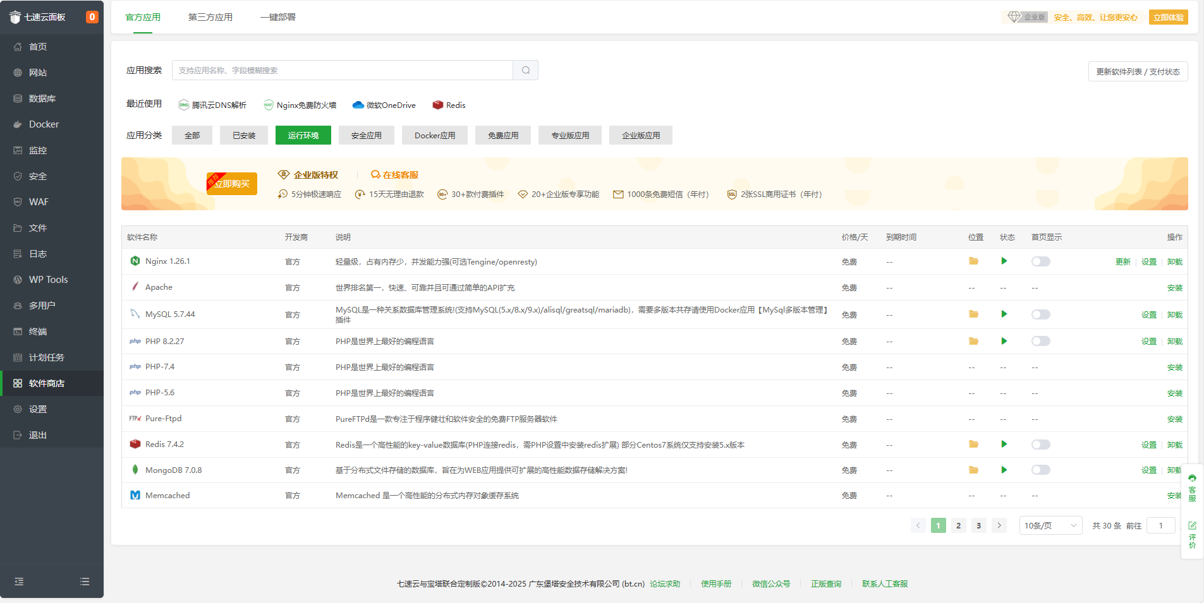
Task: Open the MySQL 5.7.44 folder location icon
Action: pos(973,314)
